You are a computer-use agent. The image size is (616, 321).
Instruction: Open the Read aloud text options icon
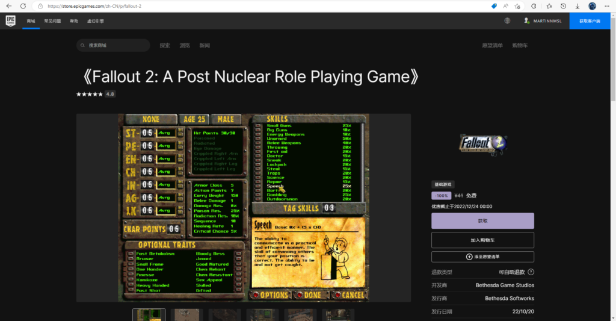506,6
